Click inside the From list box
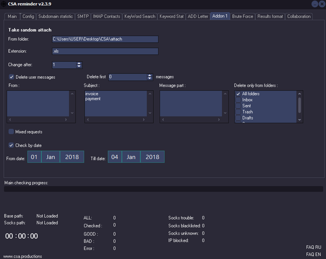326x259 pixels. [x=38, y=103]
